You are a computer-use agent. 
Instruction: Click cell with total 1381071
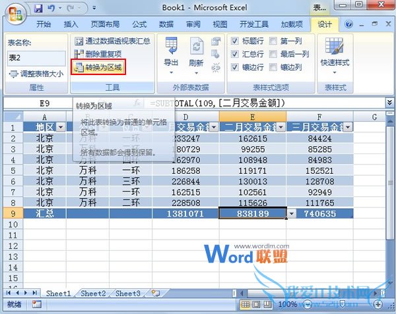click(x=185, y=213)
